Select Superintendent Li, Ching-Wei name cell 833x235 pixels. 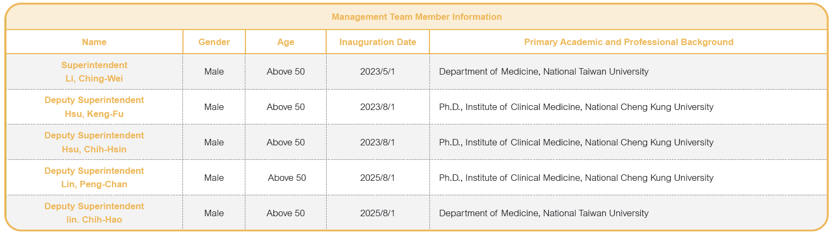pyautogui.click(x=94, y=72)
